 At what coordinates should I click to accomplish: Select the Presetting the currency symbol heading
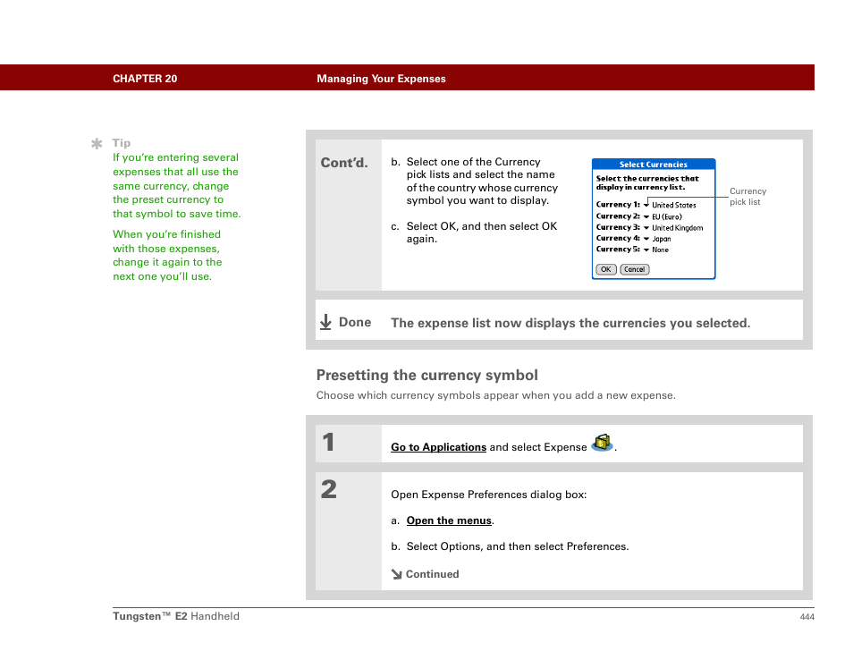coord(426,375)
